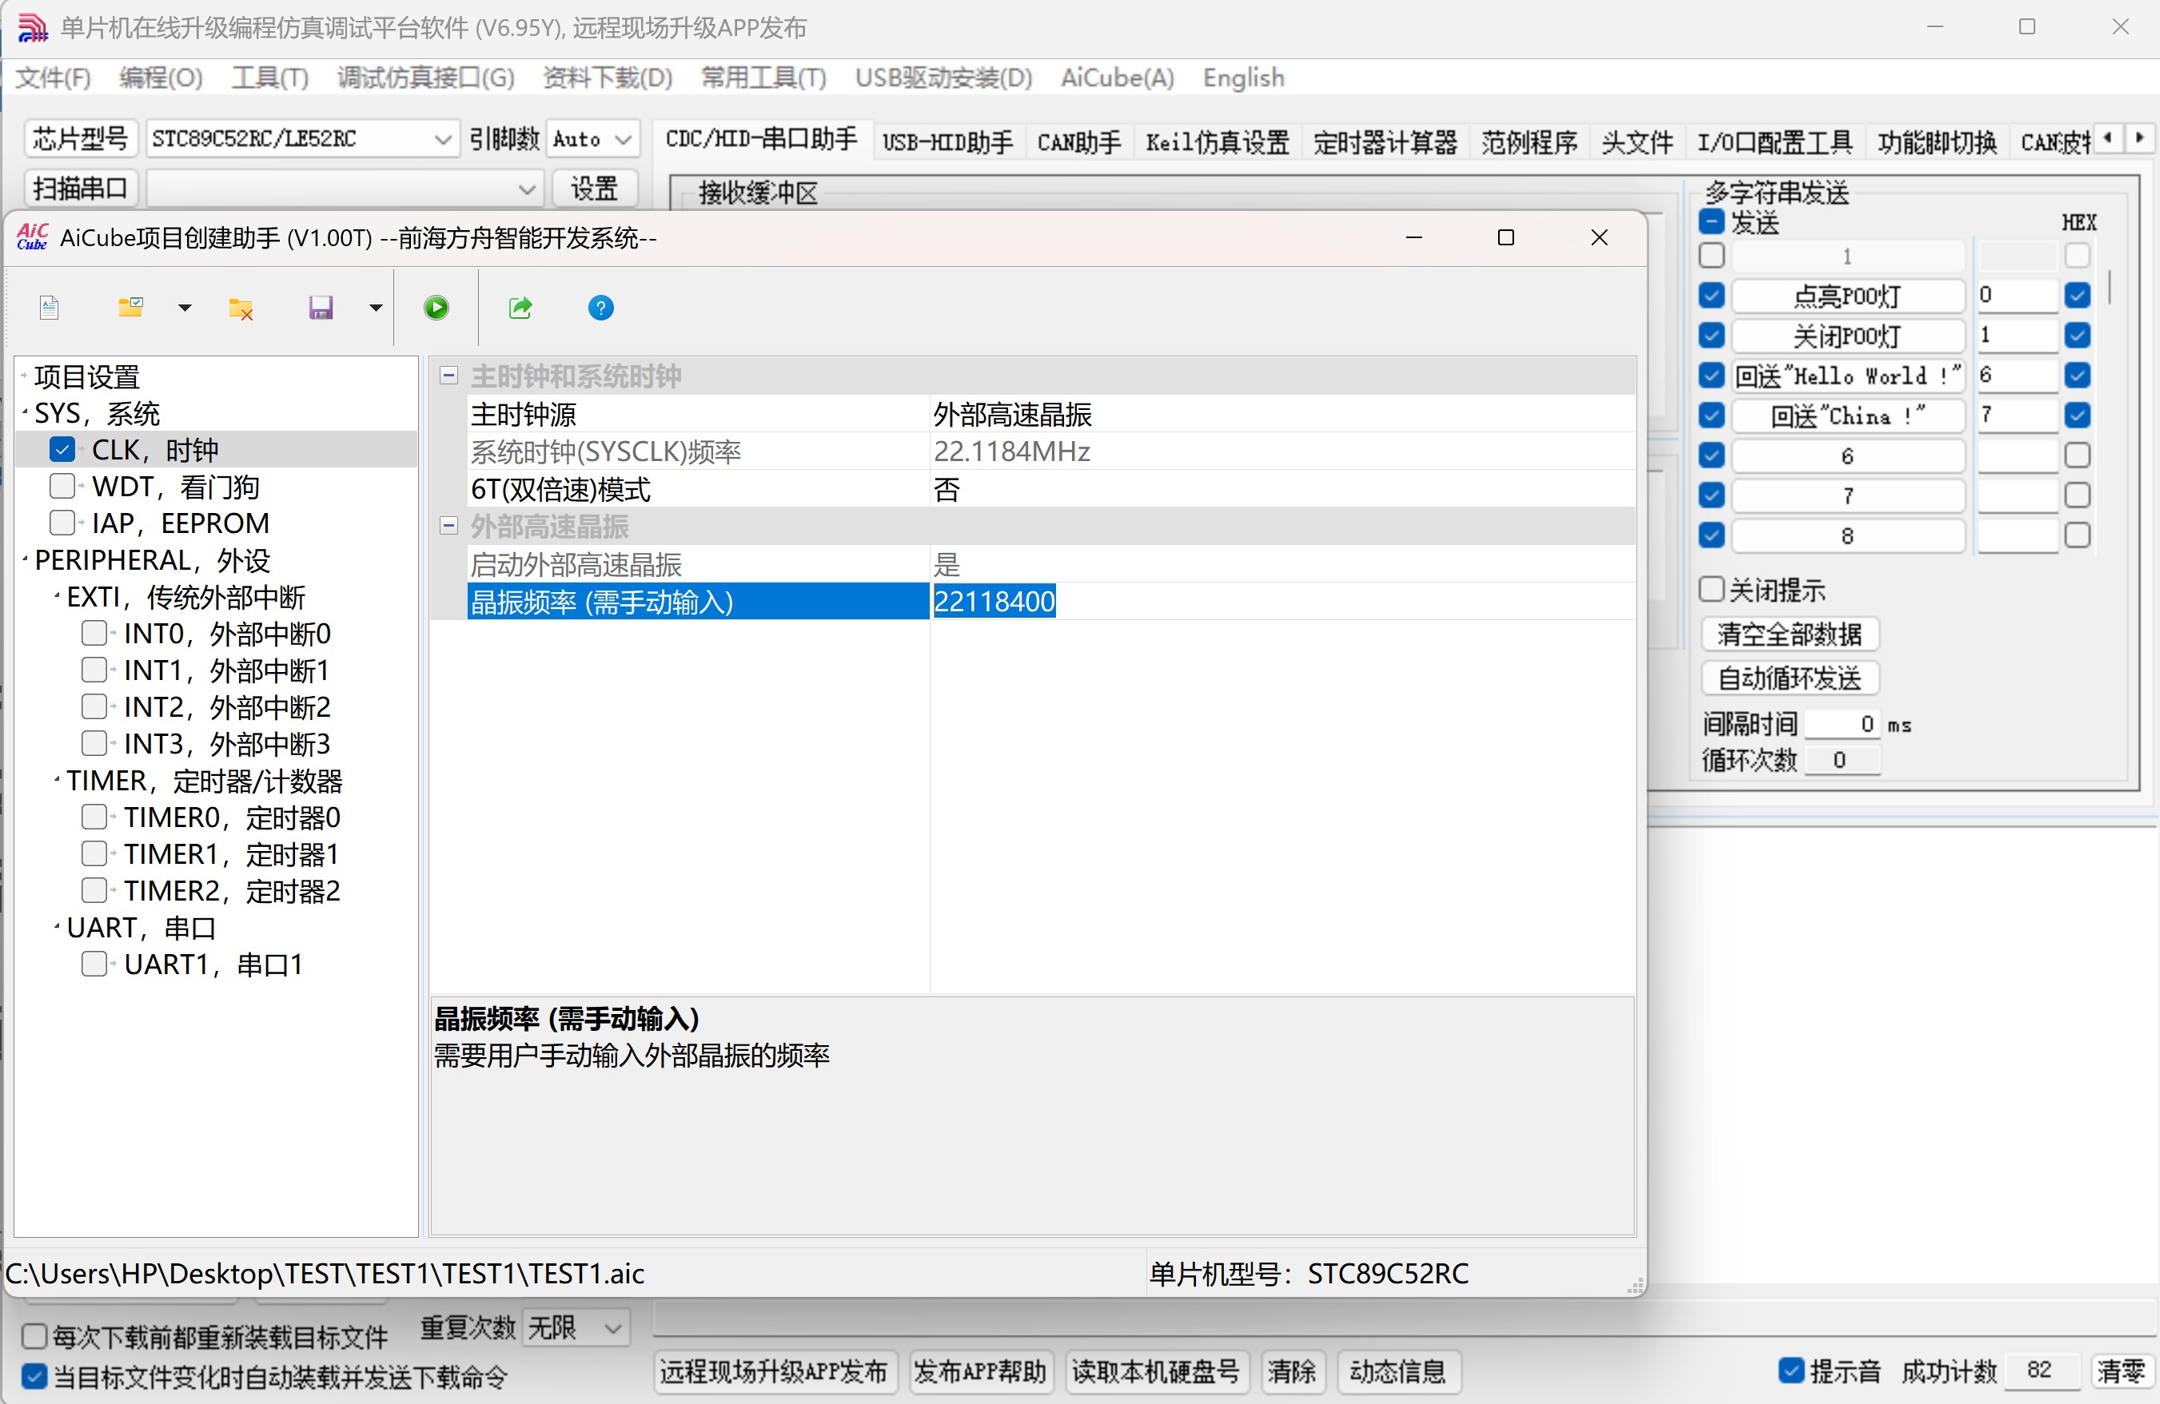Click the close project folder icon
Viewport: 2160px width, 1404px height.
(241, 308)
